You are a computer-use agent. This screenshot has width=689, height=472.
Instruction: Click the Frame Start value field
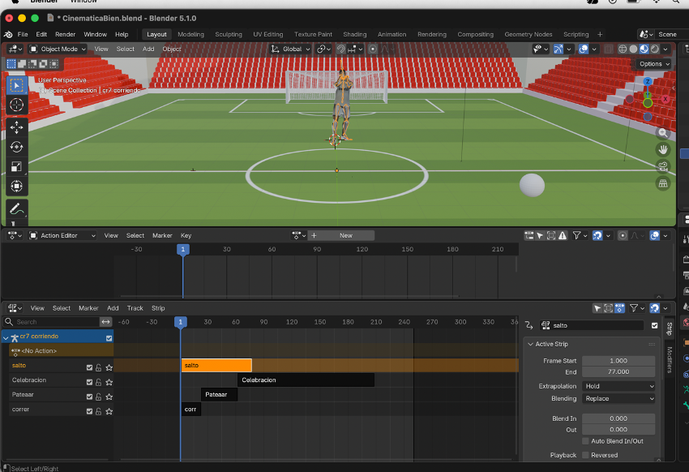[x=618, y=361]
